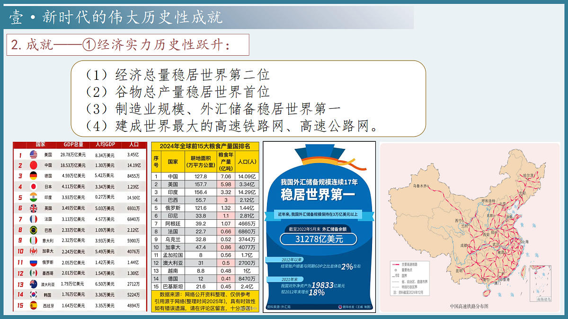Click the Russia flag icon
This screenshot has width=568, height=319.
click(34, 262)
